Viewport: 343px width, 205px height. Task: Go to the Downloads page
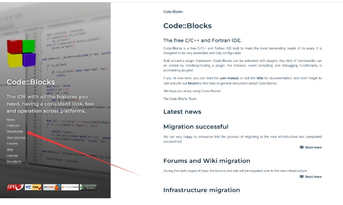tap(15, 132)
